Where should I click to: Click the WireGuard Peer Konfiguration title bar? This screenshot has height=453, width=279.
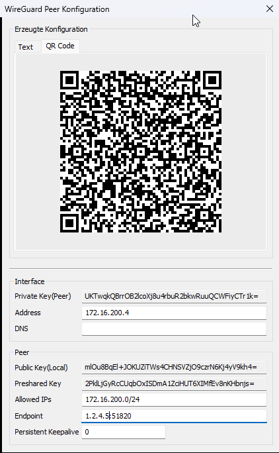[130, 9]
